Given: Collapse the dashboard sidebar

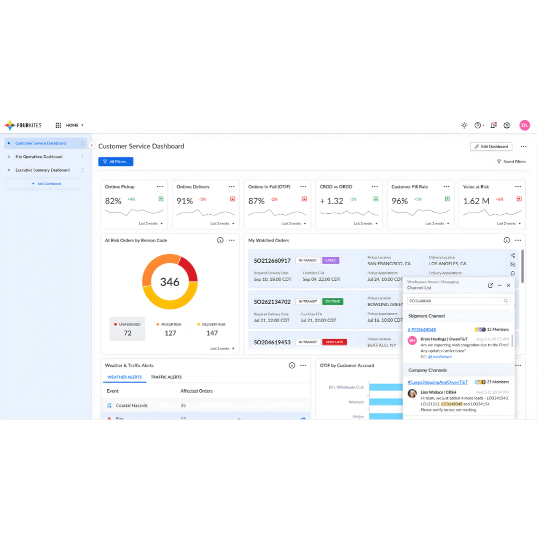Looking at the screenshot, I should (x=91, y=145).
